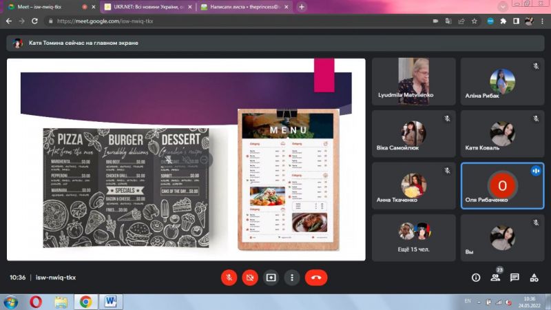The image size is (551, 310).
Task: Open the chat panel icon
Action: pos(514,278)
